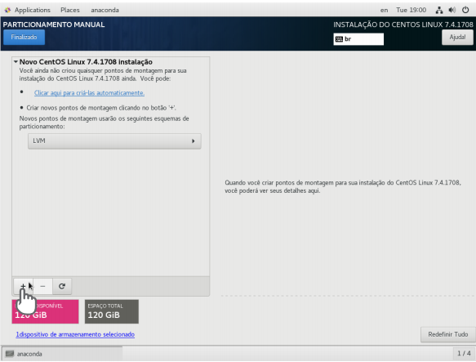Click the ESPAÇO TOTAL 120 GiB box
Viewport: 476px width, 362px height.
tap(111, 311)
